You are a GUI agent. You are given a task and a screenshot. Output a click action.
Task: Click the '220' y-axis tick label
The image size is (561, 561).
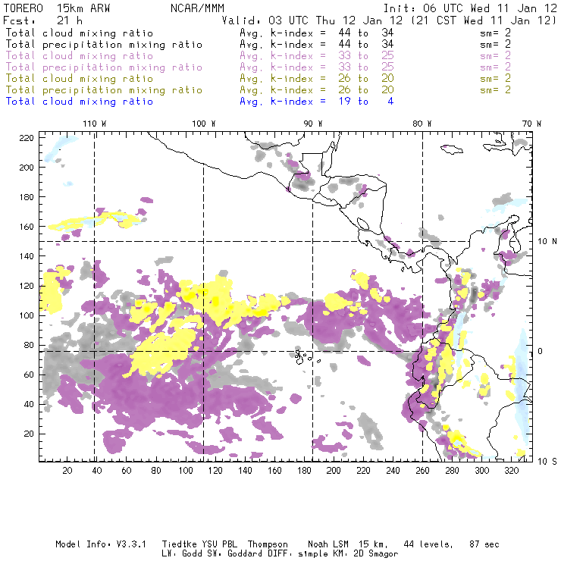(x=27, y=138)
